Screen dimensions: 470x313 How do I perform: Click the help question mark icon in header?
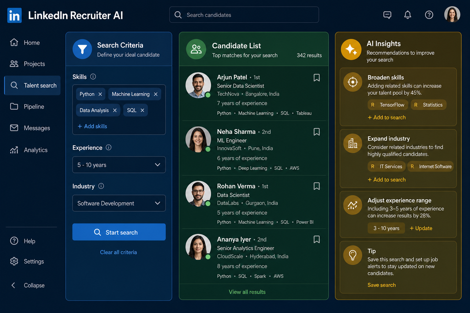pos(429,15)
